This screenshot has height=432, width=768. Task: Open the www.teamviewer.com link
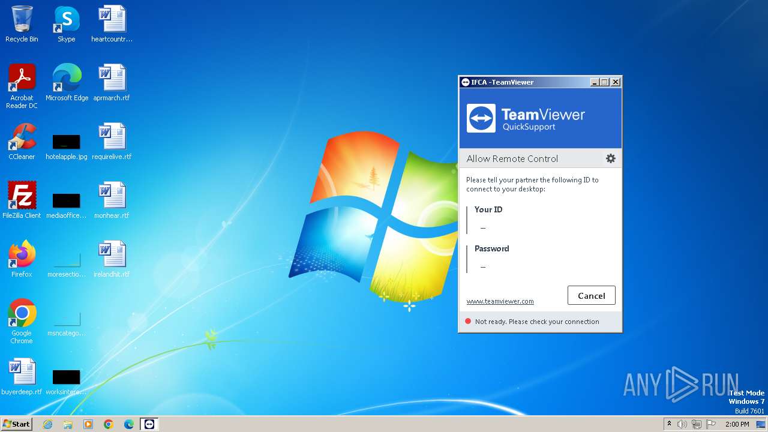500,301
